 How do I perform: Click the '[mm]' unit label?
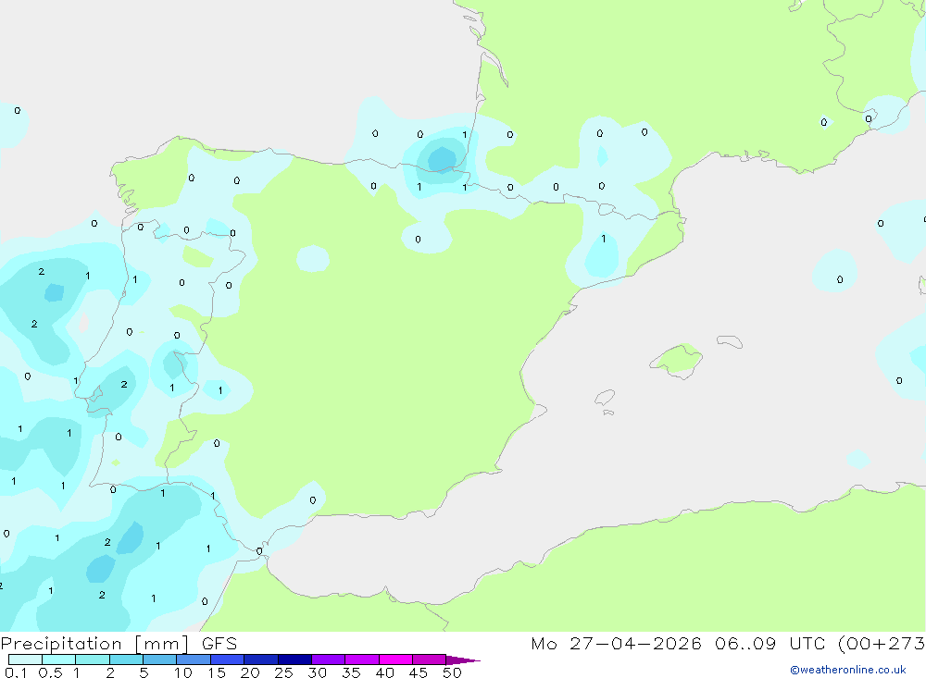coord(162,644)
